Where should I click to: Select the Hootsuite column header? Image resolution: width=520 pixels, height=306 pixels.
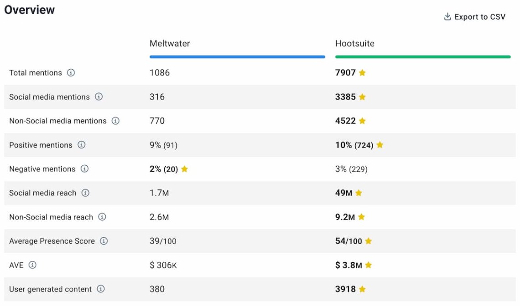click(354, 44)
